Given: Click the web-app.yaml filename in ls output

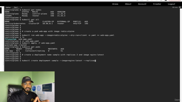Looking at the screenshot, I should [x=25, y=39].
